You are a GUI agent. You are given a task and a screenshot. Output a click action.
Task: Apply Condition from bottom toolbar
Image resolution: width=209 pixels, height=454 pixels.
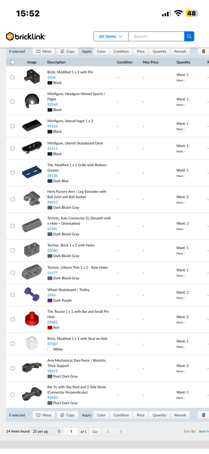click(x=121, y=415)
